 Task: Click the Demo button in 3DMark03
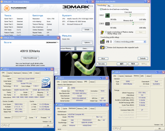tap(85, 48)
